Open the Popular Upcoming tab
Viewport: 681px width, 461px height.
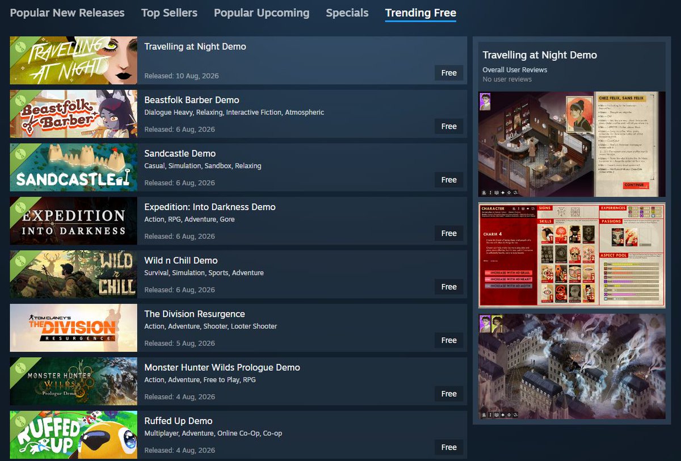click(262, 12)
